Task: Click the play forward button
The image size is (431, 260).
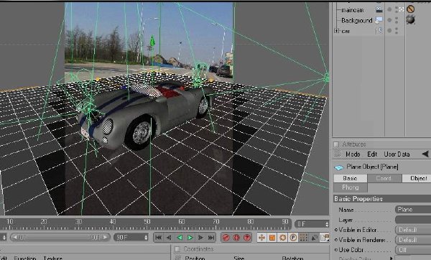Action: [190, 238]
